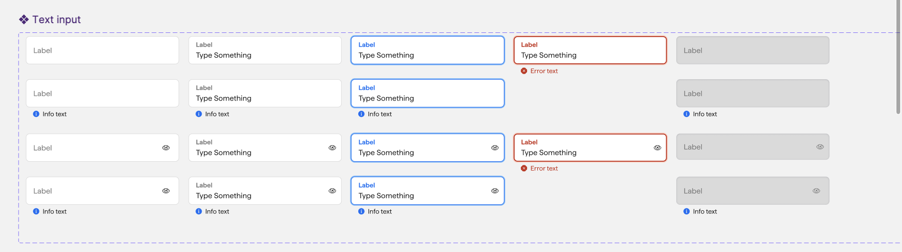Click info icon below second-row empty Label field
The image size is (902, 252).
36,114
